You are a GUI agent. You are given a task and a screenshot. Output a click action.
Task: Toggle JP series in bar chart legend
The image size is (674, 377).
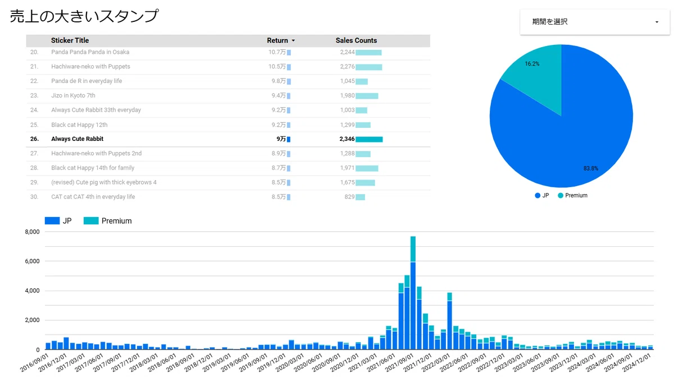coord(58,221)
